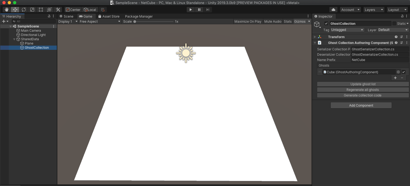The height and width of the screenshot is (186, 410).
Task: Select the Hand tool in toolbar
Action: click(7, 10)
